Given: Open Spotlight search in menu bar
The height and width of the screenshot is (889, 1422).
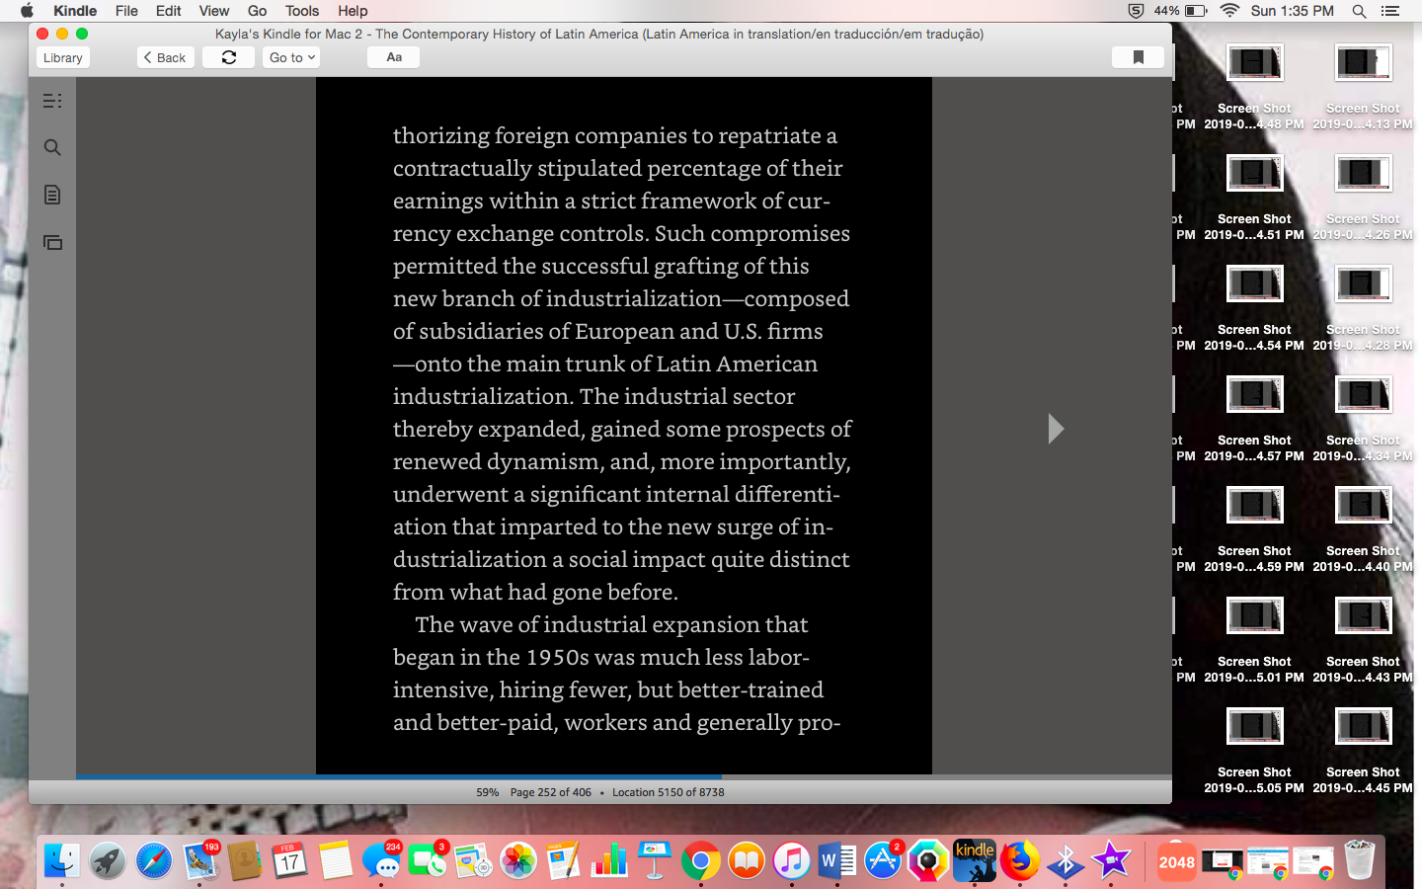Looking at the screenshot, I should pyautogui.click(x=1360, y=11).
